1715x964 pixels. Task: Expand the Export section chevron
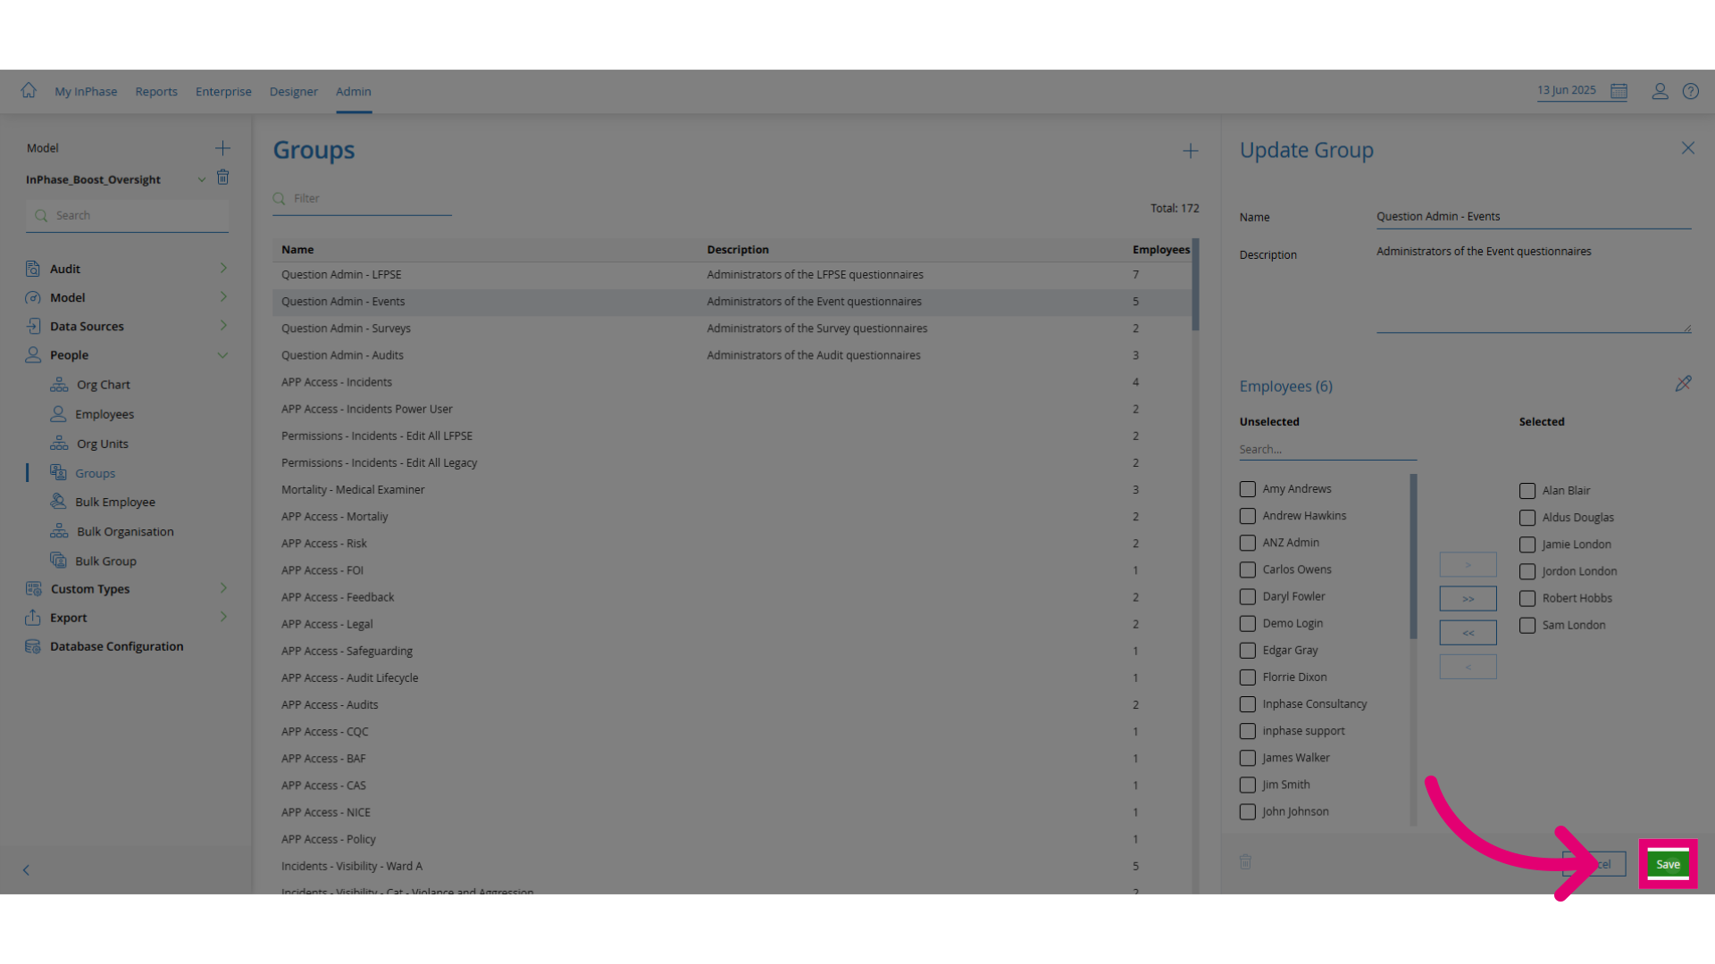(x=223, y=616)
